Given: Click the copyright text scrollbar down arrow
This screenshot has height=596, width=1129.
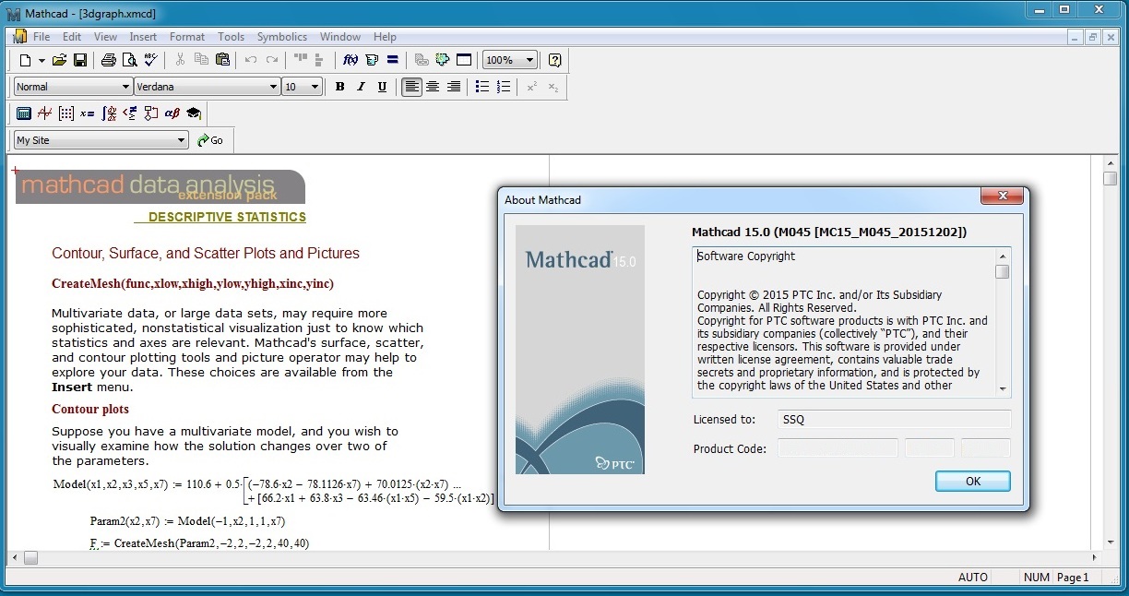Looking at the screenshot, I should tap(1003, 389).
